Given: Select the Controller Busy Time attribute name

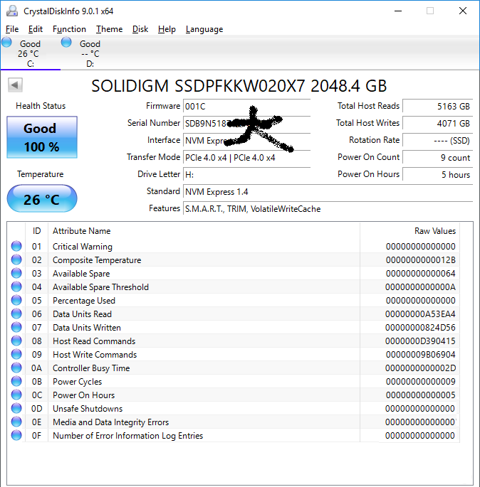Looking at the screenshot, I should point(91,368).
